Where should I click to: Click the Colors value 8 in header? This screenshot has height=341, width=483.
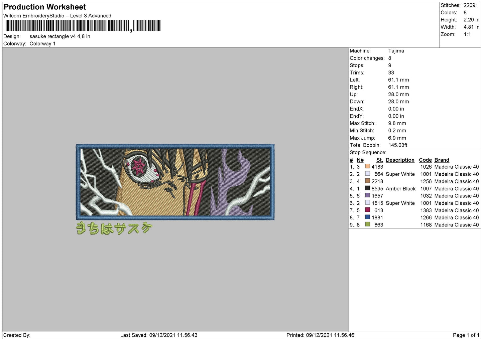click(x=465, y=13)
